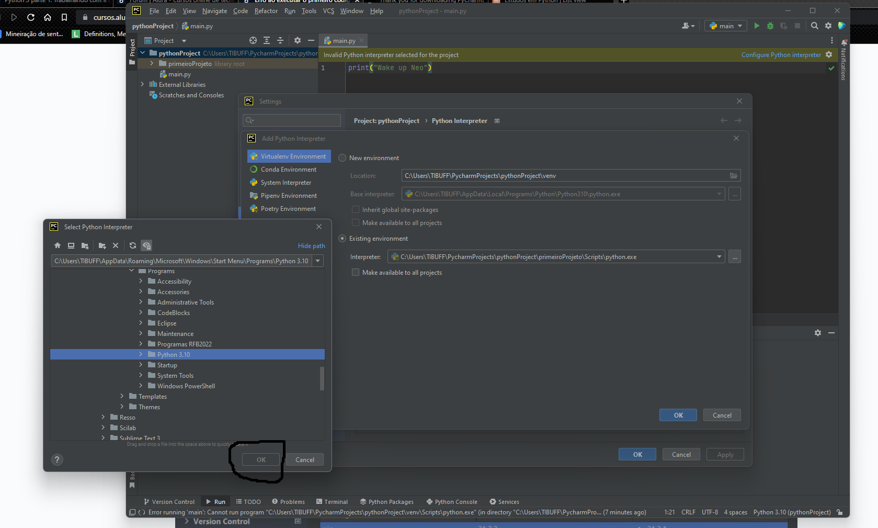Select opened file locate target icon in Project panel
878x528 pixels.
point(253,40)
